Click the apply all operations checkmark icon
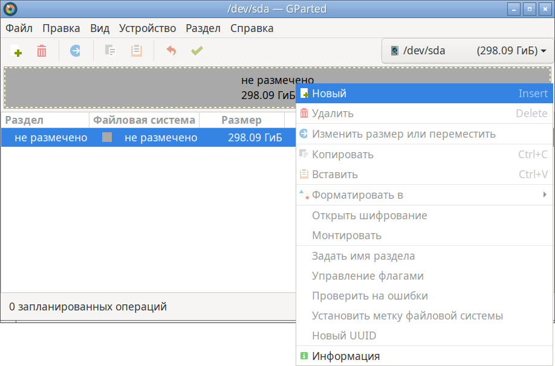Image resolution: width=555 pixels, height=366 pixels. click(x=197, y=51)
